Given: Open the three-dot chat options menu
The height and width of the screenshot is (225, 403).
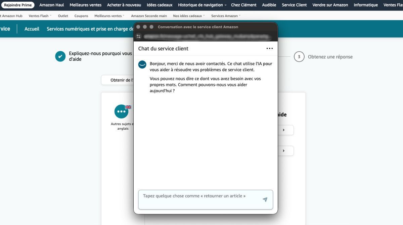Looking at the screenshot, I should click(269, 48).
